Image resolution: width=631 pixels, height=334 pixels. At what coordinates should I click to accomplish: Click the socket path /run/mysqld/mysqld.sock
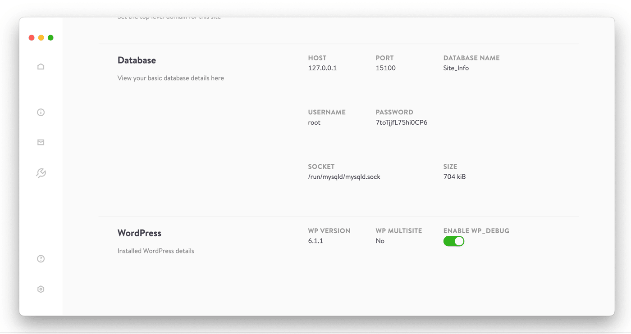pos(344,177)
